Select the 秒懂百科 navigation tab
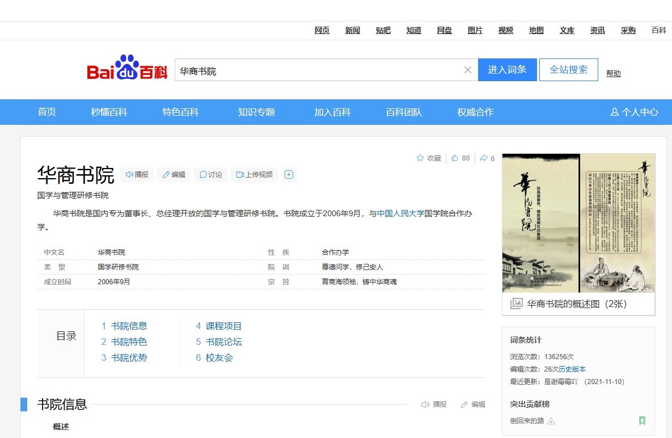The height and width of the screenshot is (438, 672). point(109,112)
